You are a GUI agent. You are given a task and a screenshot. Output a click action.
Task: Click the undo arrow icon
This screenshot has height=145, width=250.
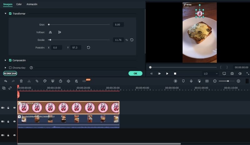[6, 81]
